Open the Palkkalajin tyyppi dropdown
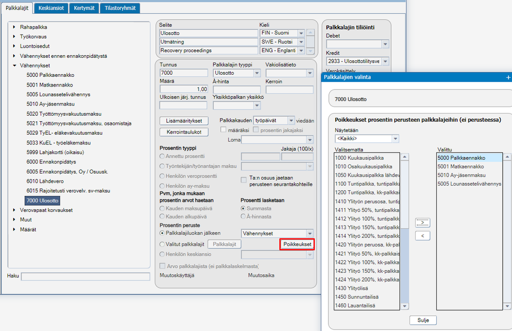 pos(257,73)
